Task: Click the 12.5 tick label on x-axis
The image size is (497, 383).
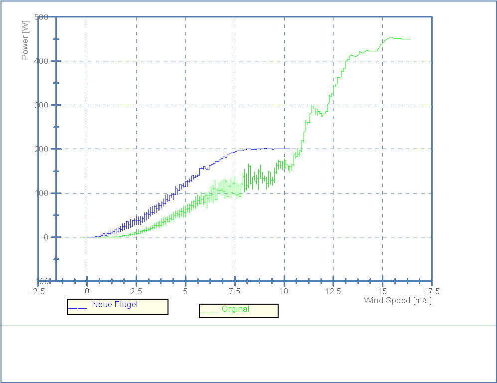Action: [x=333, y=291]
